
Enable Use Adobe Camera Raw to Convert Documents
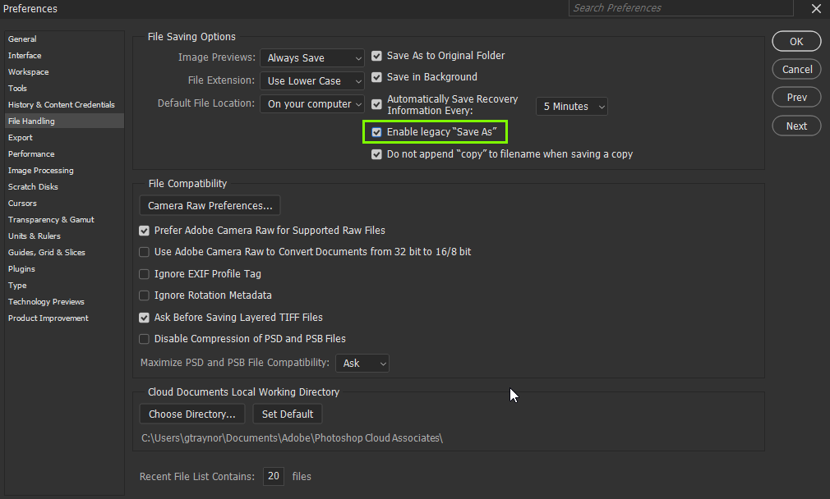(x=144, y=252)
